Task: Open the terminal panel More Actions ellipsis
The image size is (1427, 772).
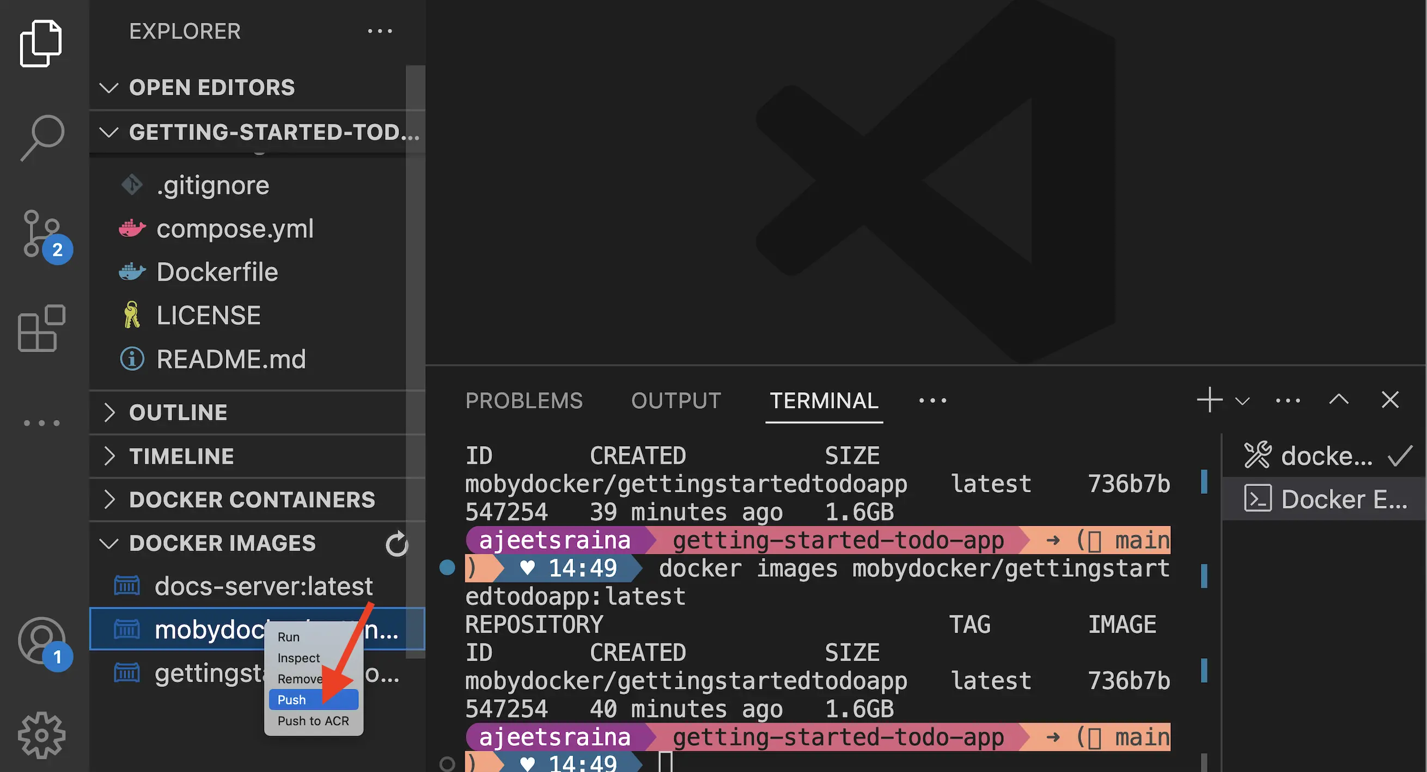Action: pyautogui.click(x=1287, y=400)
